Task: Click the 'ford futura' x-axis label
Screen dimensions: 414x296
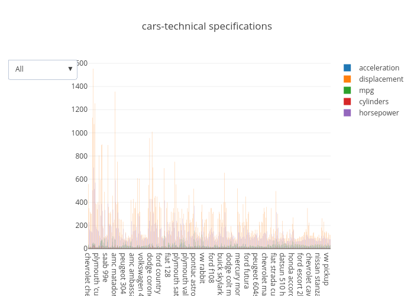Action: (x=246, y=270)
